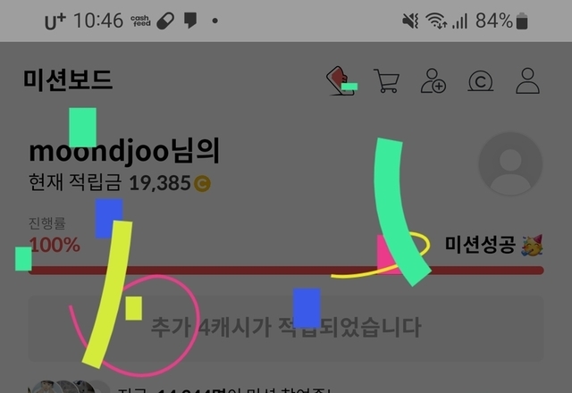The width and height of the screenshot is (572, 393).
Task: Click the red mission progress bar
Action: point(286,271)
